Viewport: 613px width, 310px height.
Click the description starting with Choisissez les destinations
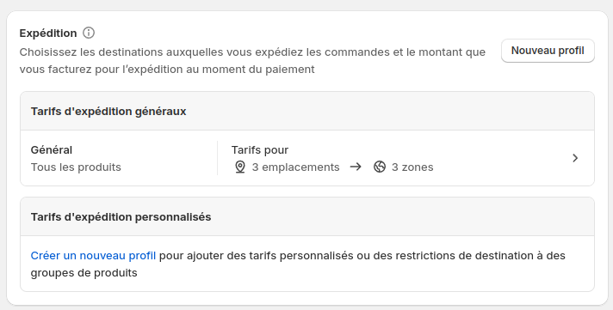coord(252,61)
